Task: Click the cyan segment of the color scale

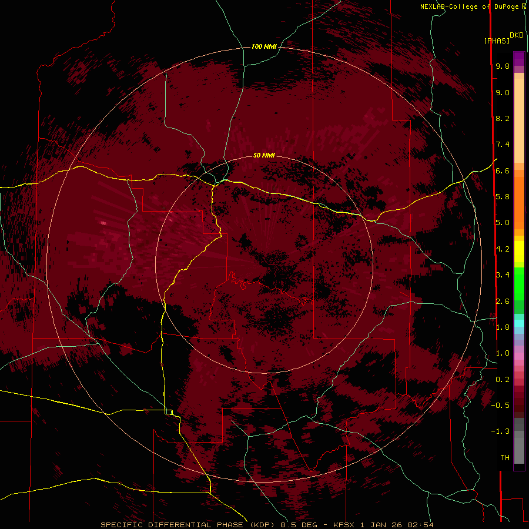Action: (519, 323)
